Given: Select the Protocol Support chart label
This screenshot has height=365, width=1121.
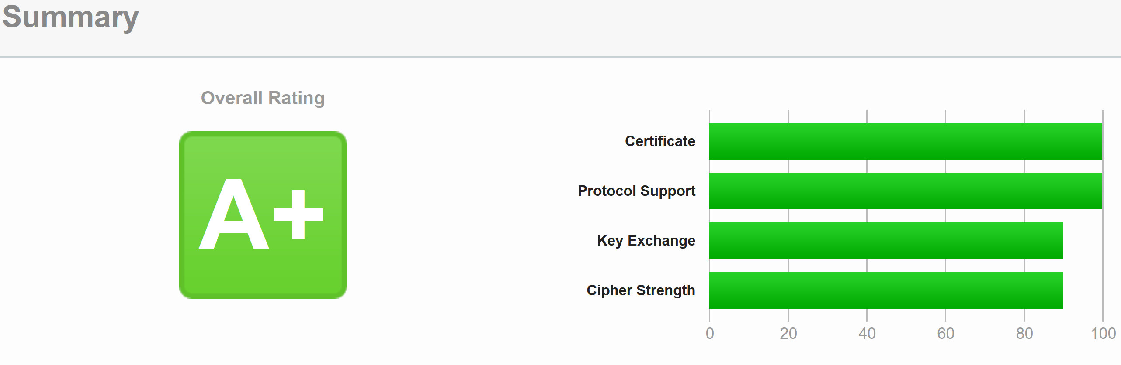Looking at the screenshot, I should click(636, 191).
